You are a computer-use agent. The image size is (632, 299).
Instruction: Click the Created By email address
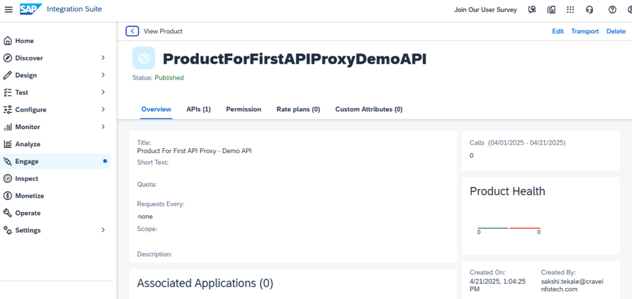(x=573, y=285)
